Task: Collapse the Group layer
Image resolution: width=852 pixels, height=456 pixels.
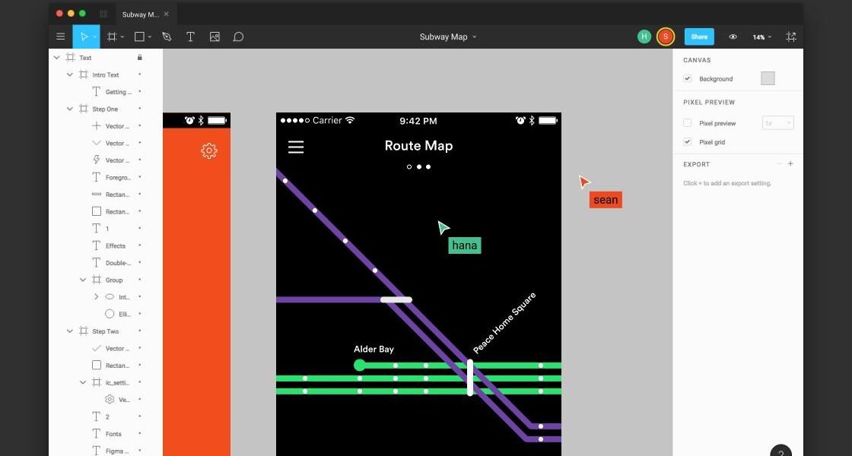Action: coord(83,280)
